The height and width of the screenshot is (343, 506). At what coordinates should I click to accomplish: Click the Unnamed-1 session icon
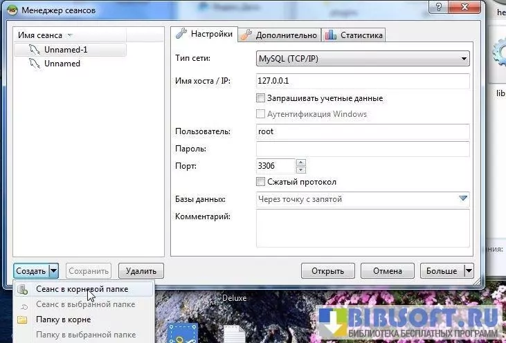click(x=35, y=50)
